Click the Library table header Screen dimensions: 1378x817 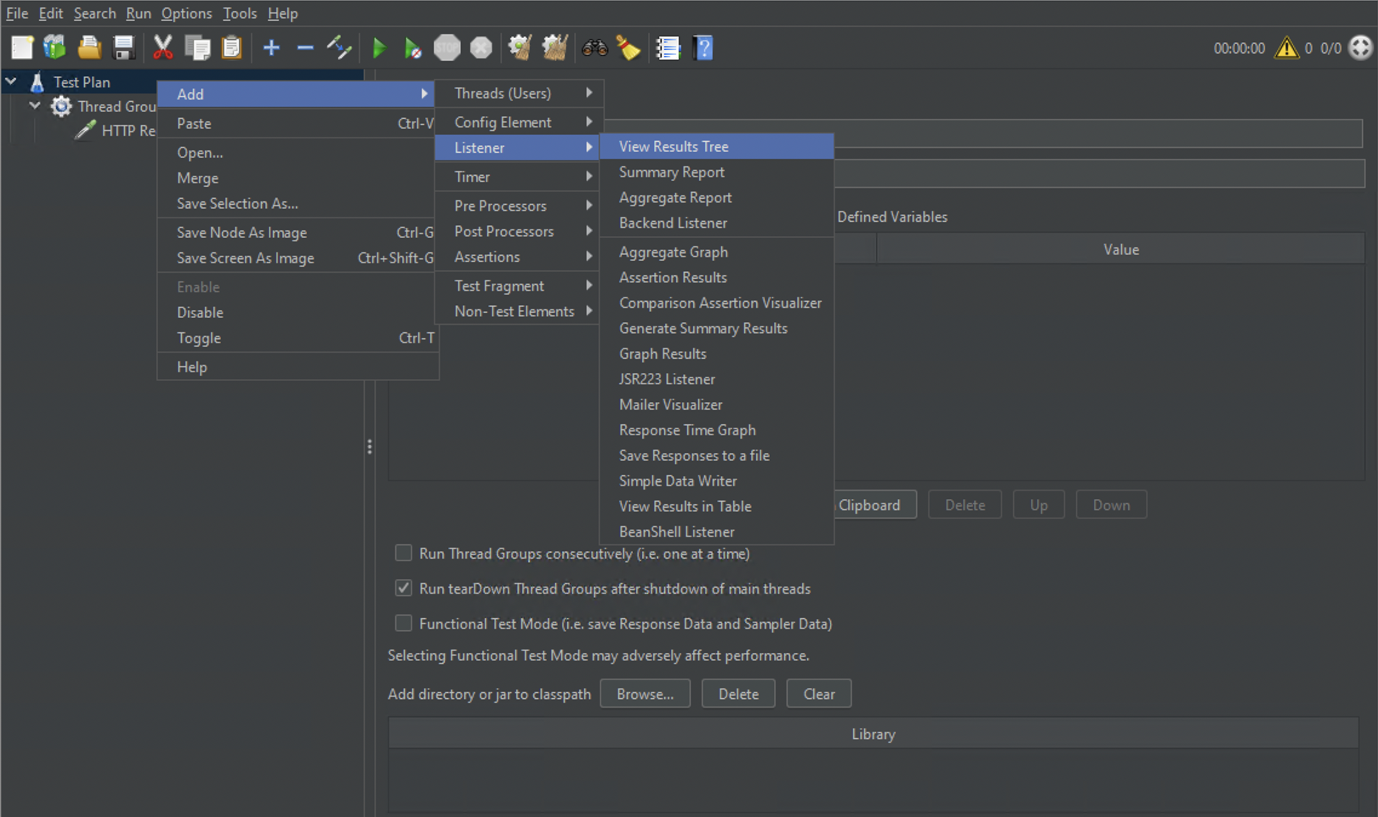pyautogui.click(x=873, y=733)
